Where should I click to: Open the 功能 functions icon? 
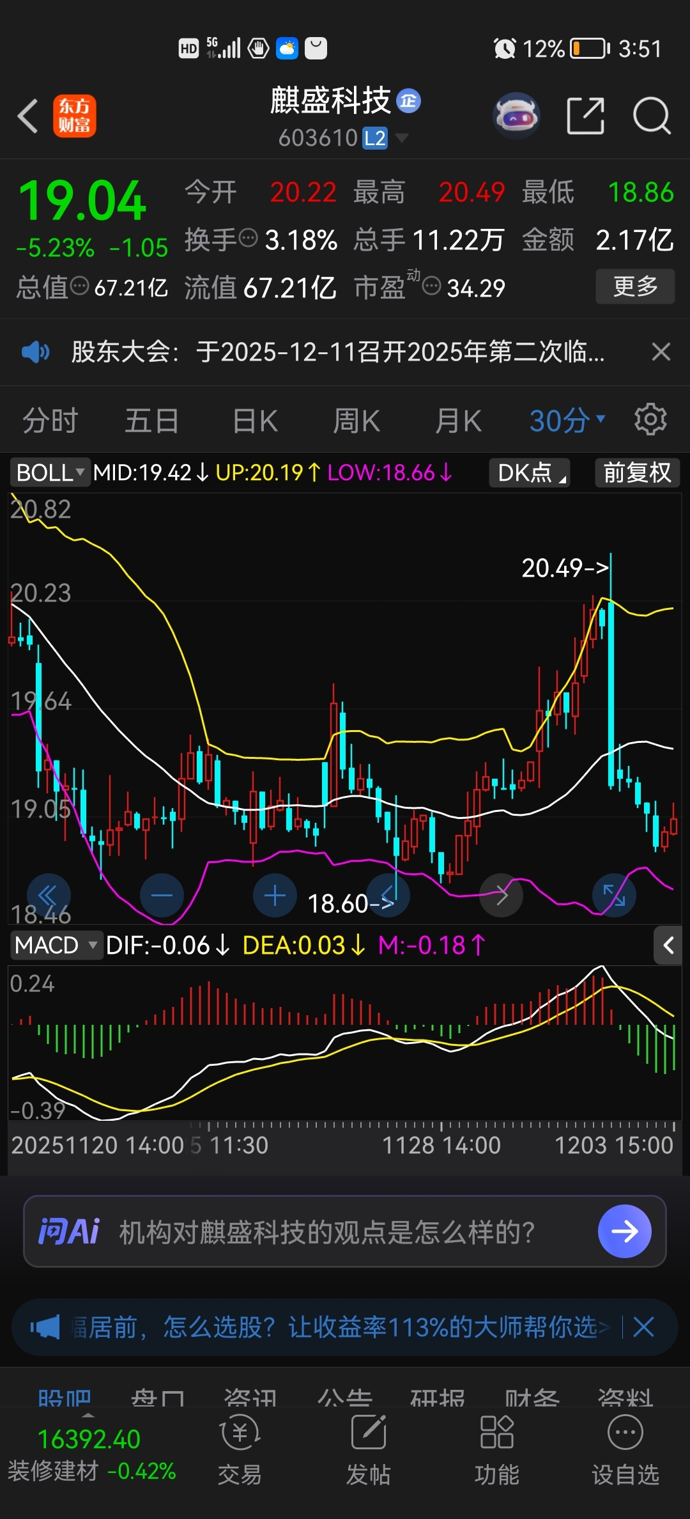pyautogui.click(x=496, y=1449)
